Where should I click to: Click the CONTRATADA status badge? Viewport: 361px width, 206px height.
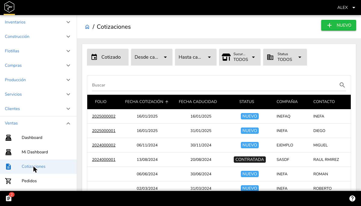[250, 160]
